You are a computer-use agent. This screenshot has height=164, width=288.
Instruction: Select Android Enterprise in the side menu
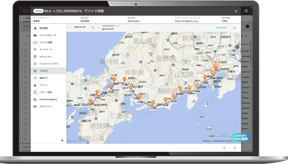[48, 99]
